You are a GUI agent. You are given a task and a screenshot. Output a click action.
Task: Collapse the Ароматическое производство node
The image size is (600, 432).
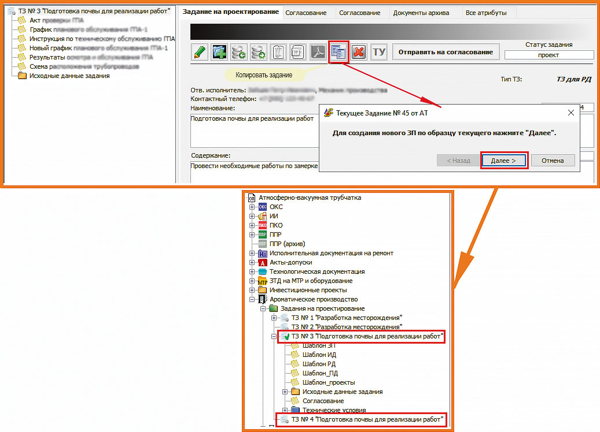pyautogui.click(x=252, y=299)
